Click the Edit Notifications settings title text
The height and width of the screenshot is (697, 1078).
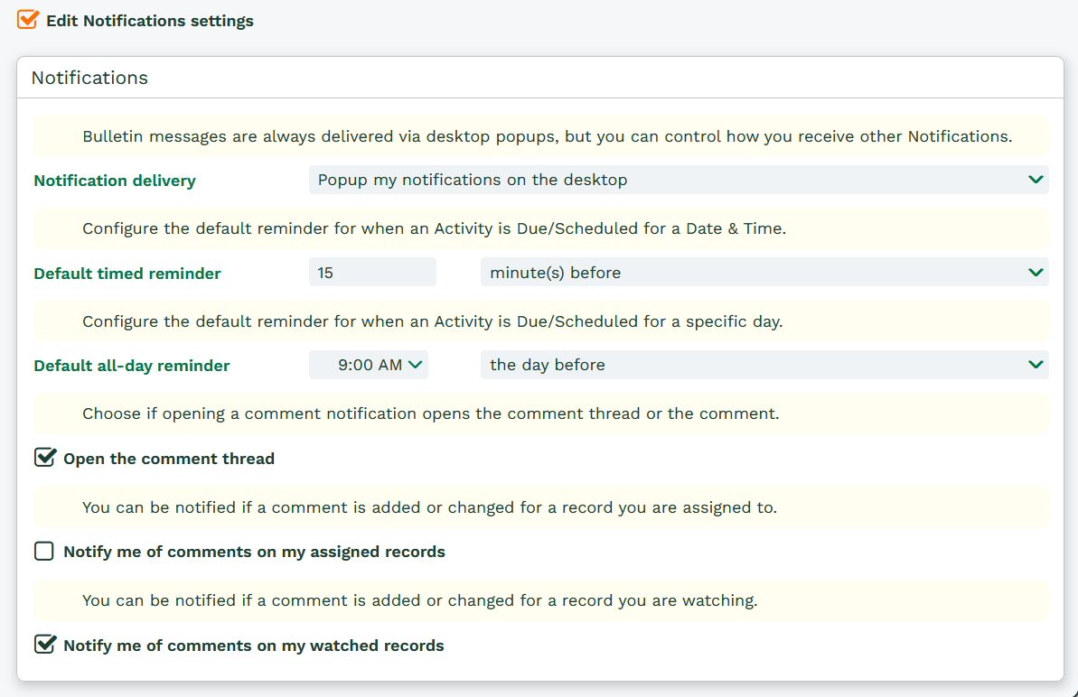pyautogui.click(x=150, y=21)
